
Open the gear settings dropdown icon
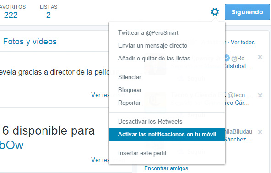(215, 12)
